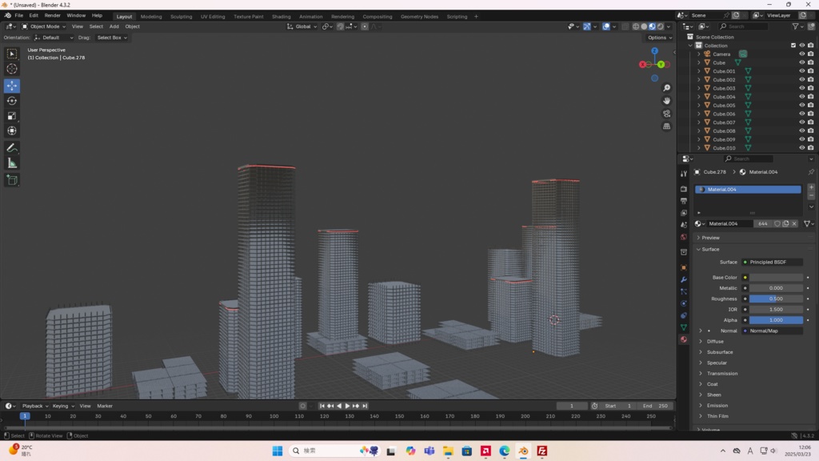Select the Add Cube tool

tap(12, 180)
